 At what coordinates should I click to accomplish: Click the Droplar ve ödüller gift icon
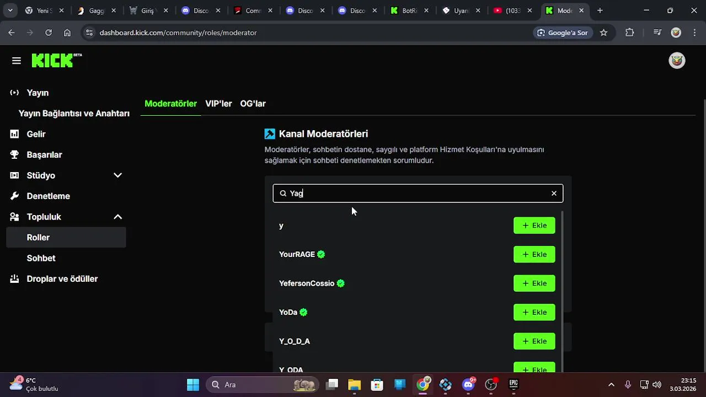point(14,278)
